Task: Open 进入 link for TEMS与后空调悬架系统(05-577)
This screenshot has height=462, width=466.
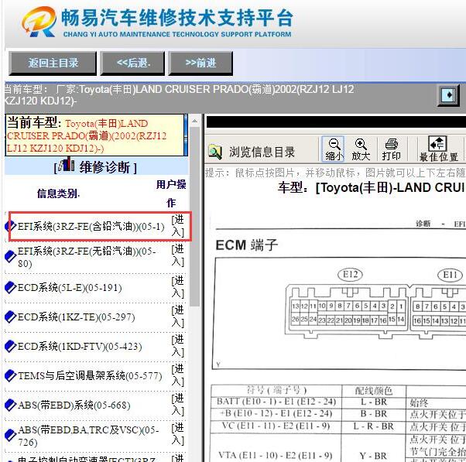Action: (x=178, y=375)
